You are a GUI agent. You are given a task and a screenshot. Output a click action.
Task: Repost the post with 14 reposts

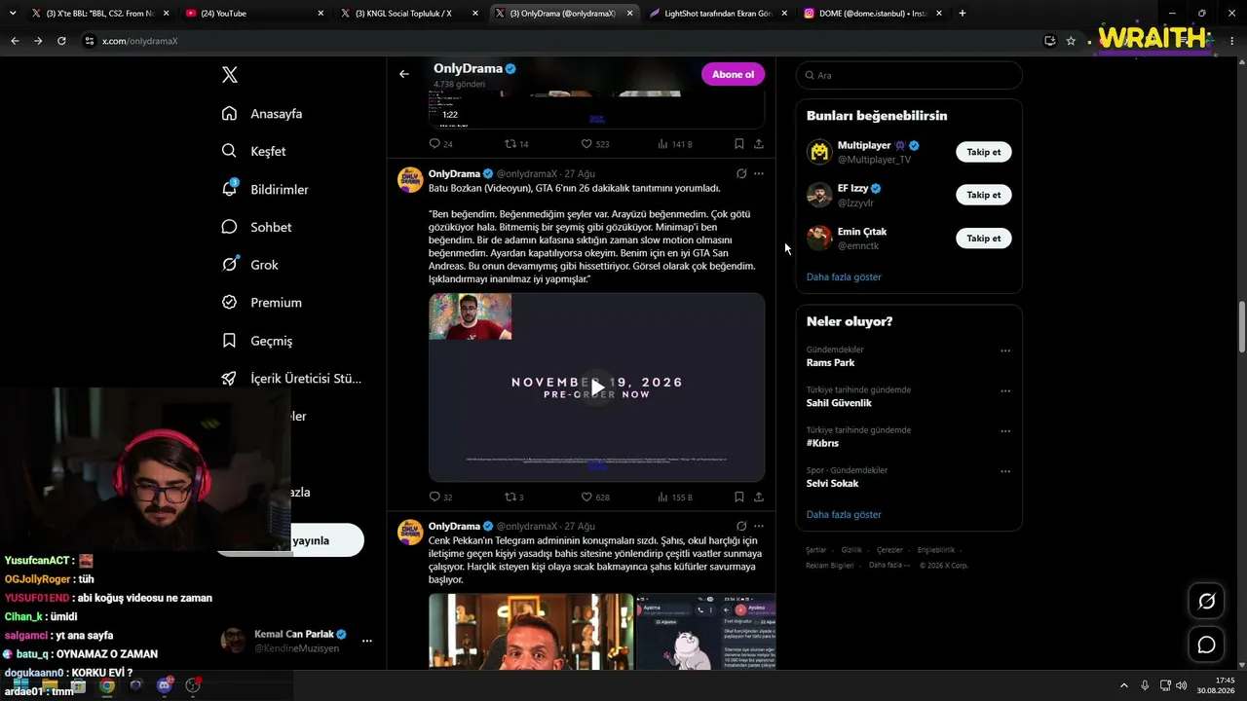pos(510,144)
